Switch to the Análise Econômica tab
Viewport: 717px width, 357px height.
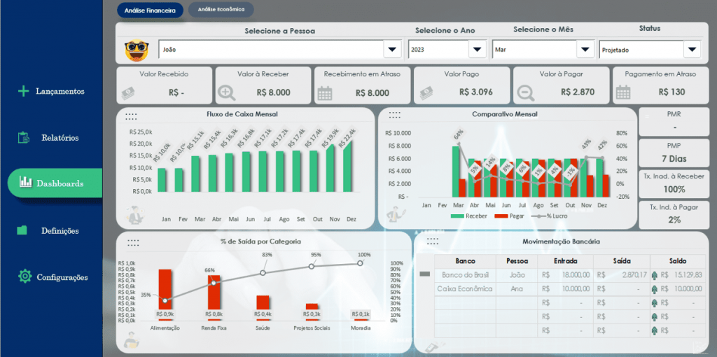(221, 9)
